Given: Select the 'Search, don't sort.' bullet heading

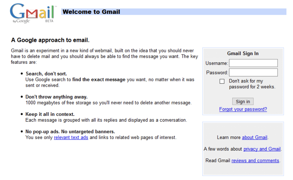Looking at the screenshot, I should point(46,74).
